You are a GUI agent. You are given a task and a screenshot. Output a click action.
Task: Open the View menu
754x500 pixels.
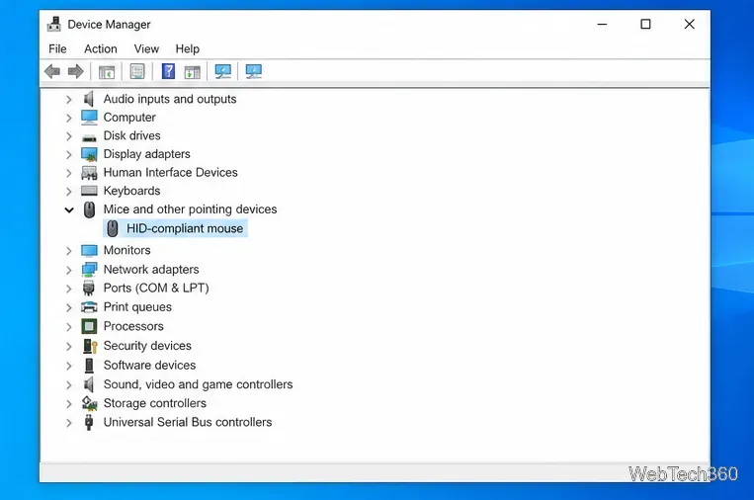[x=146, y=49]
